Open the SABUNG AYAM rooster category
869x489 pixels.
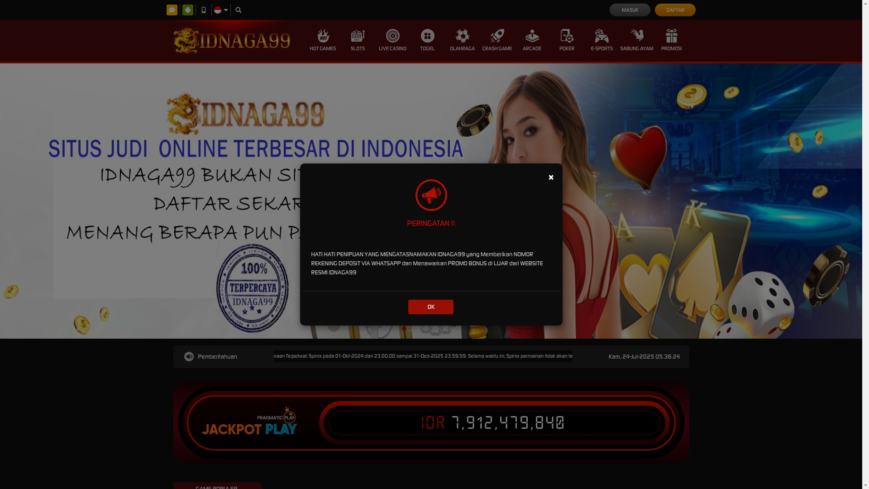pyautogui.click(x=636, y=40)
